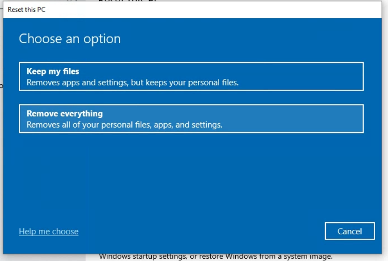
Task: Click the description that keeps personal files
Action: coord(133,82)
